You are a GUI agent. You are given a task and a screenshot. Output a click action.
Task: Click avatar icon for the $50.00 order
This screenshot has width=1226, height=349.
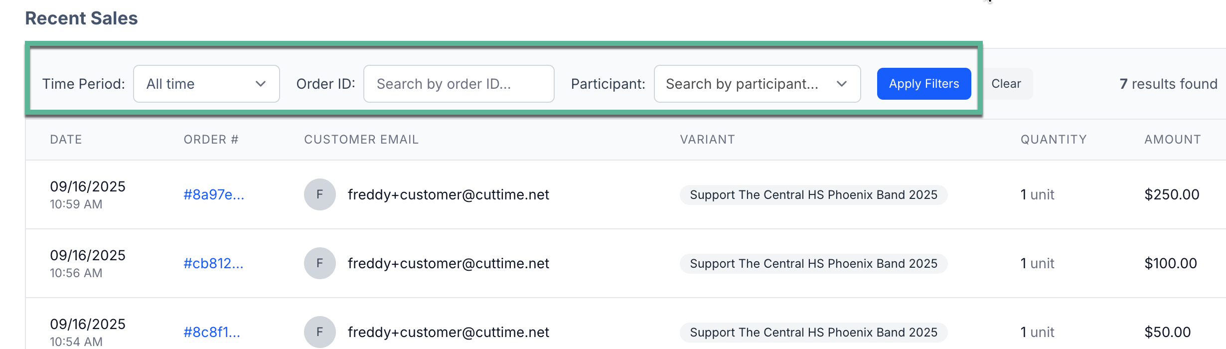pyautogui.click(x=319, y=332)
